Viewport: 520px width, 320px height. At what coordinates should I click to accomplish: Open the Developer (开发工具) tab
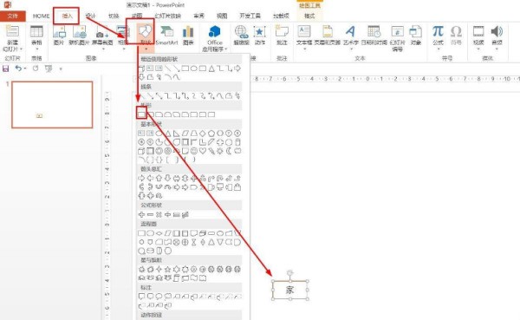coord(250,16)
